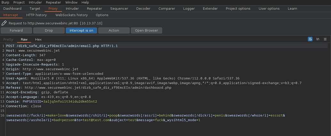Switch to the Hex view tab
This screenshot has height=136, width=331.
[38, 39]
